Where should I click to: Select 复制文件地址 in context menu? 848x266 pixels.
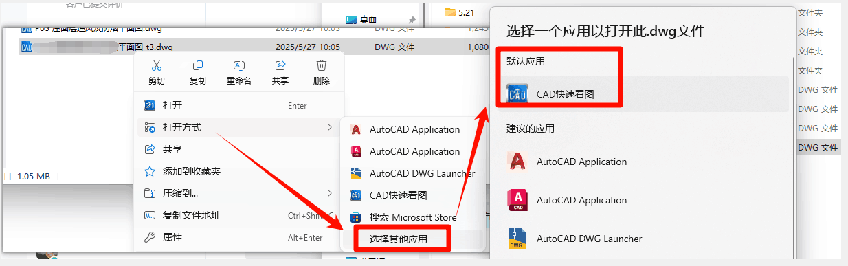(238, 215)
